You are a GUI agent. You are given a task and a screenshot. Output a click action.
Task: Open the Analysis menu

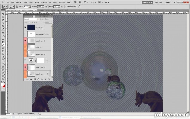[44, 2]
